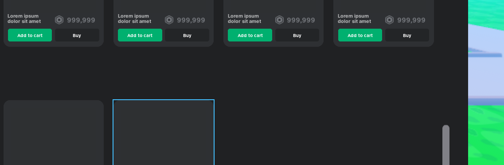Click Robux icon on fourth item card

coord(389,20)
